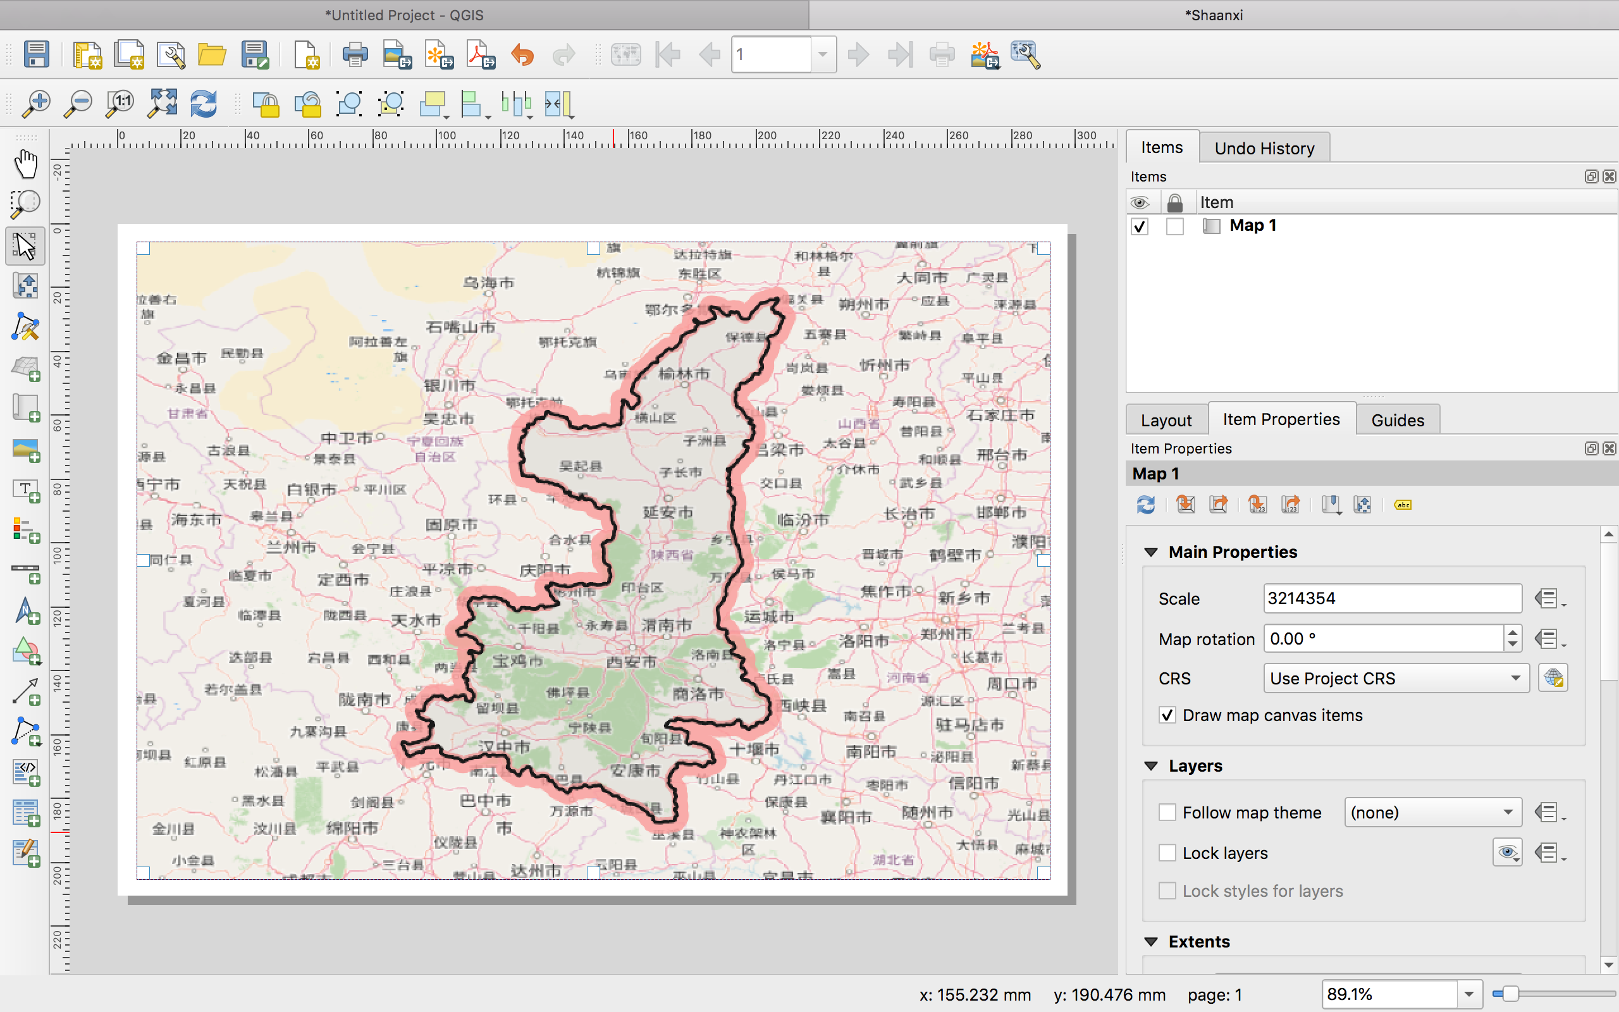Viewport: 1619px width, 1012px height.
Task: Click the Export as PDF icon
Action: coord(481,55)
